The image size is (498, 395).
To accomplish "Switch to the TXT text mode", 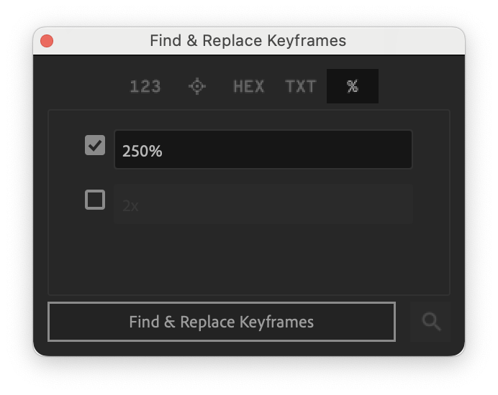I will tap(300, 86).
